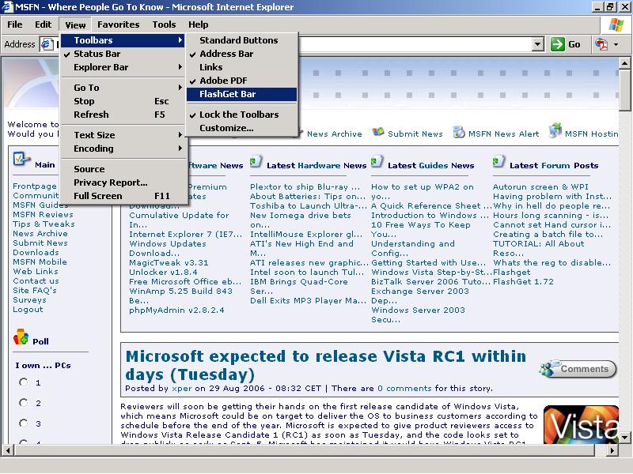Open the Unlocker v1.8.4 news link

tap(163, 272)
